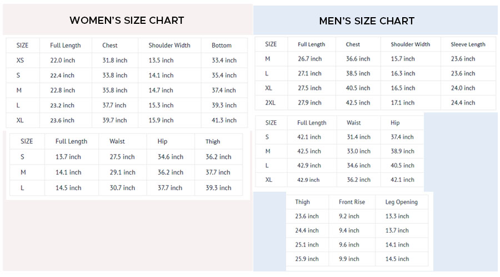This screenshot has width=500, height=277.
Task: Click the WOMEN'S SIZE CHART heading
Action: 127,20
